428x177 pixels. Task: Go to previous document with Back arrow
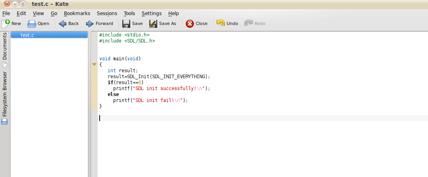tap(63, 23)
